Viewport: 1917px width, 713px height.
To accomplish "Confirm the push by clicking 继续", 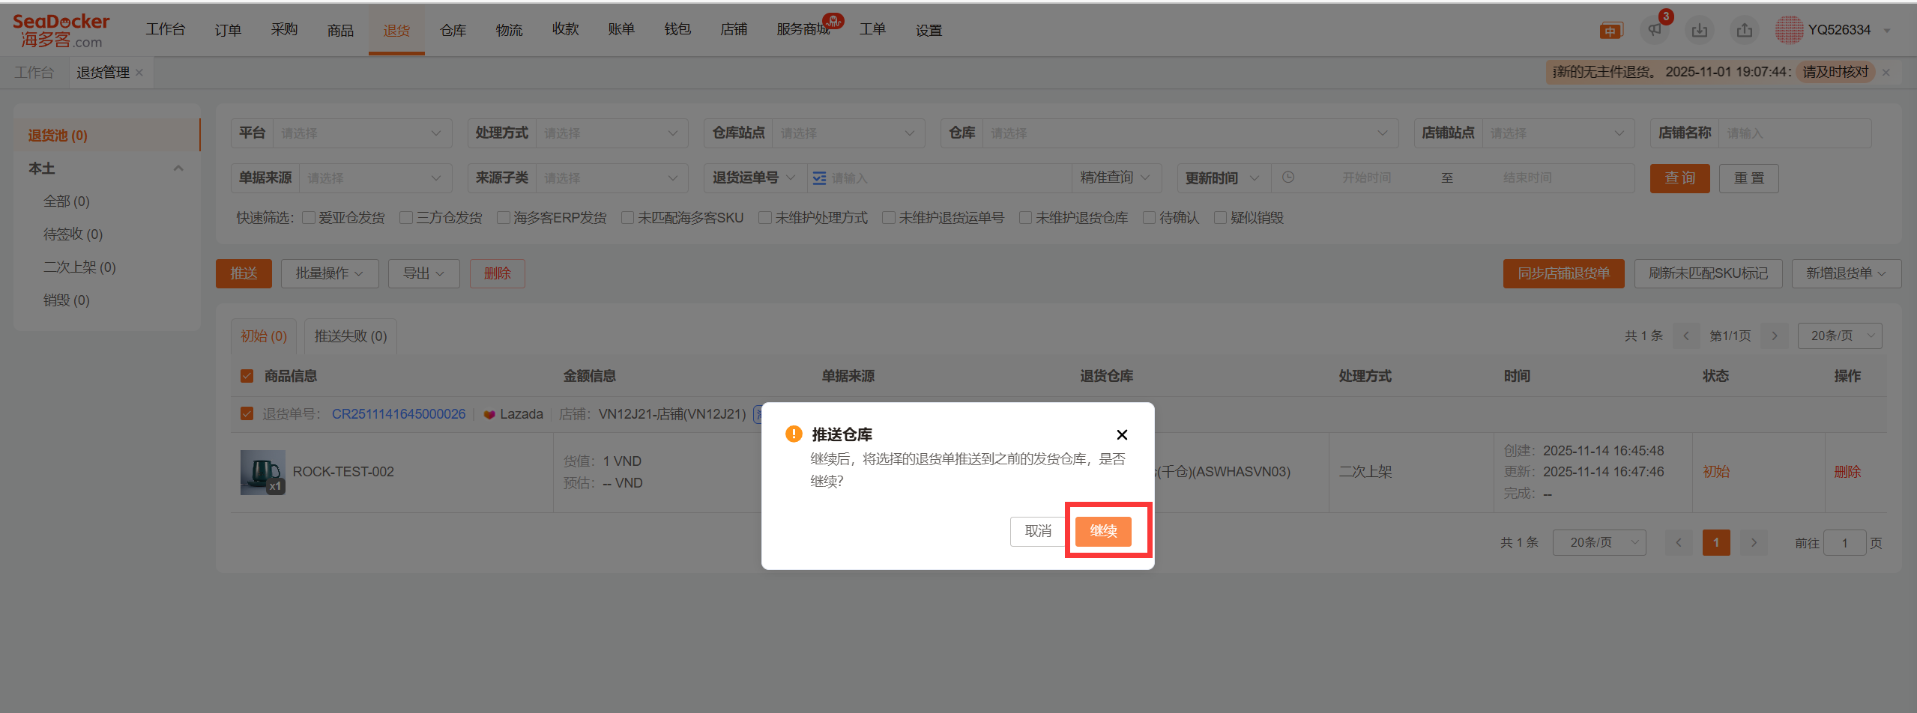I will (1102, 531).
